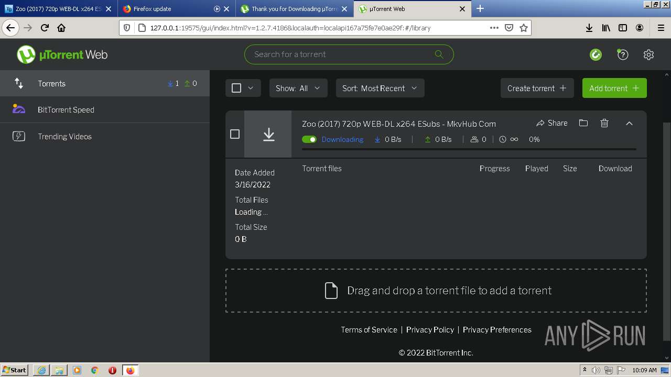Image resolution: width=671 pixels, height=377 pixels.
Task: Click the Search for a torrent field
Action: coord(349,54)
